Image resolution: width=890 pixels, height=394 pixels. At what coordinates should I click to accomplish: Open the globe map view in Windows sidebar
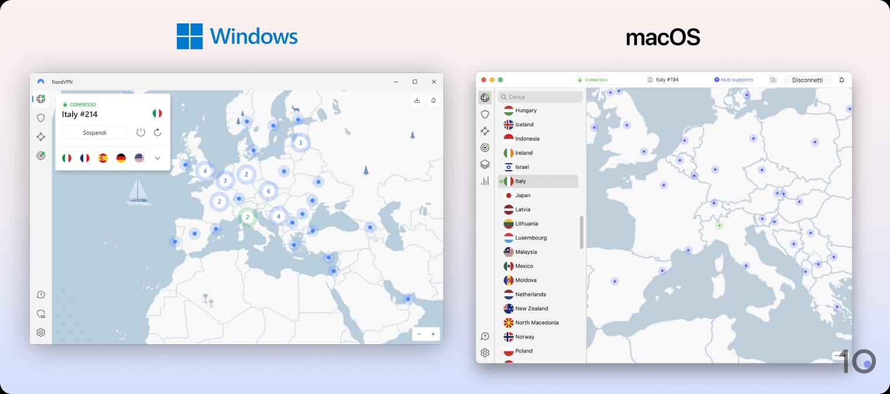(40, 99)
